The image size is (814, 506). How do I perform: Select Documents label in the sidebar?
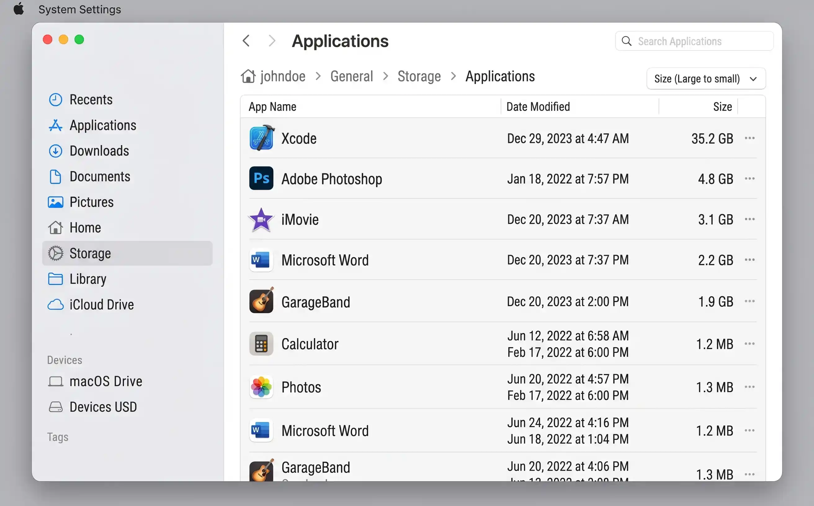(100, 177)
